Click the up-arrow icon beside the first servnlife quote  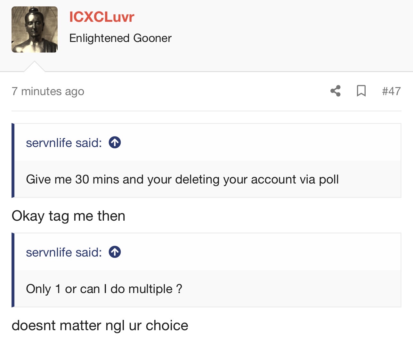pos(115,143)
